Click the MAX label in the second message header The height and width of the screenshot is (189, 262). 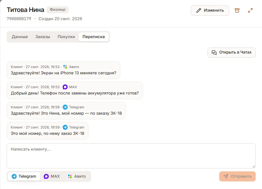pyautogui.click(x=73, y=87)
